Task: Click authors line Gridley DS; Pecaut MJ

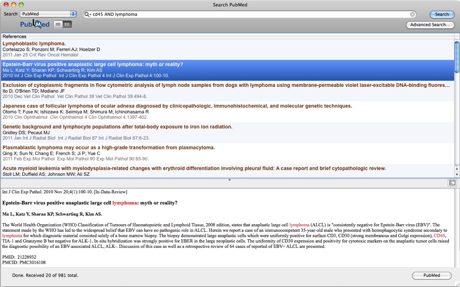Action: [x=26, y=133]
